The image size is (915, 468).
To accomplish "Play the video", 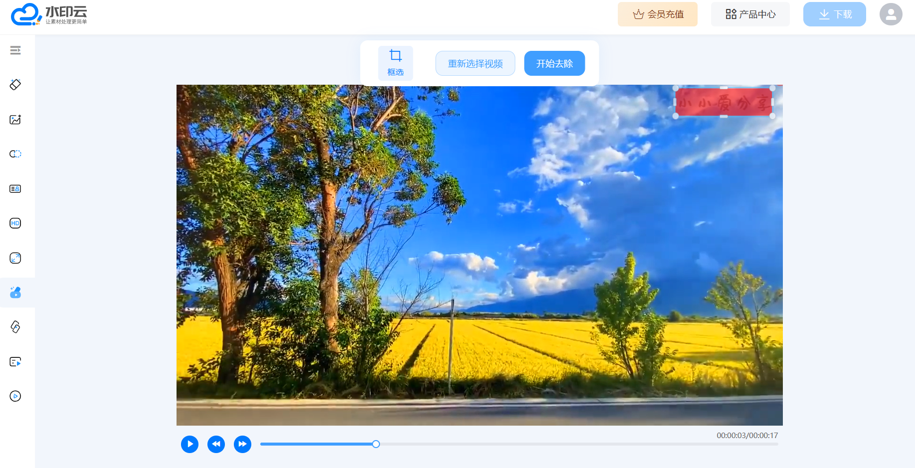I will [189, 444].
